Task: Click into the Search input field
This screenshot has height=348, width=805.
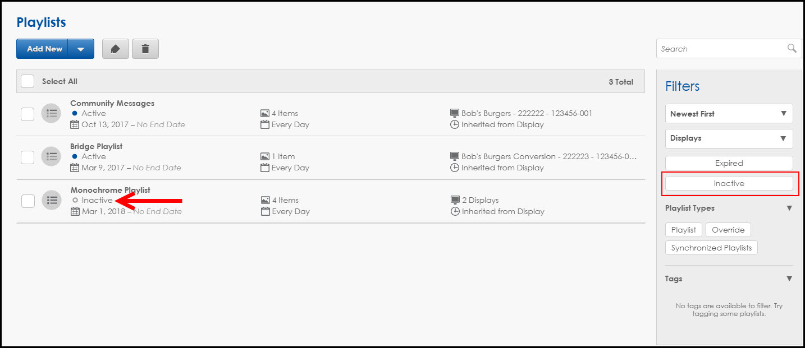Action: (721, 49)
